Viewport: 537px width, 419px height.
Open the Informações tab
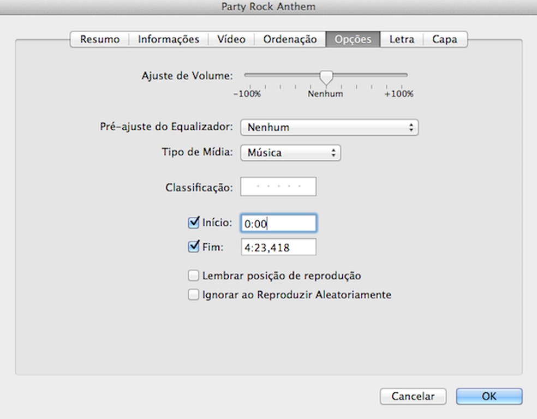(x=169, y=39)
